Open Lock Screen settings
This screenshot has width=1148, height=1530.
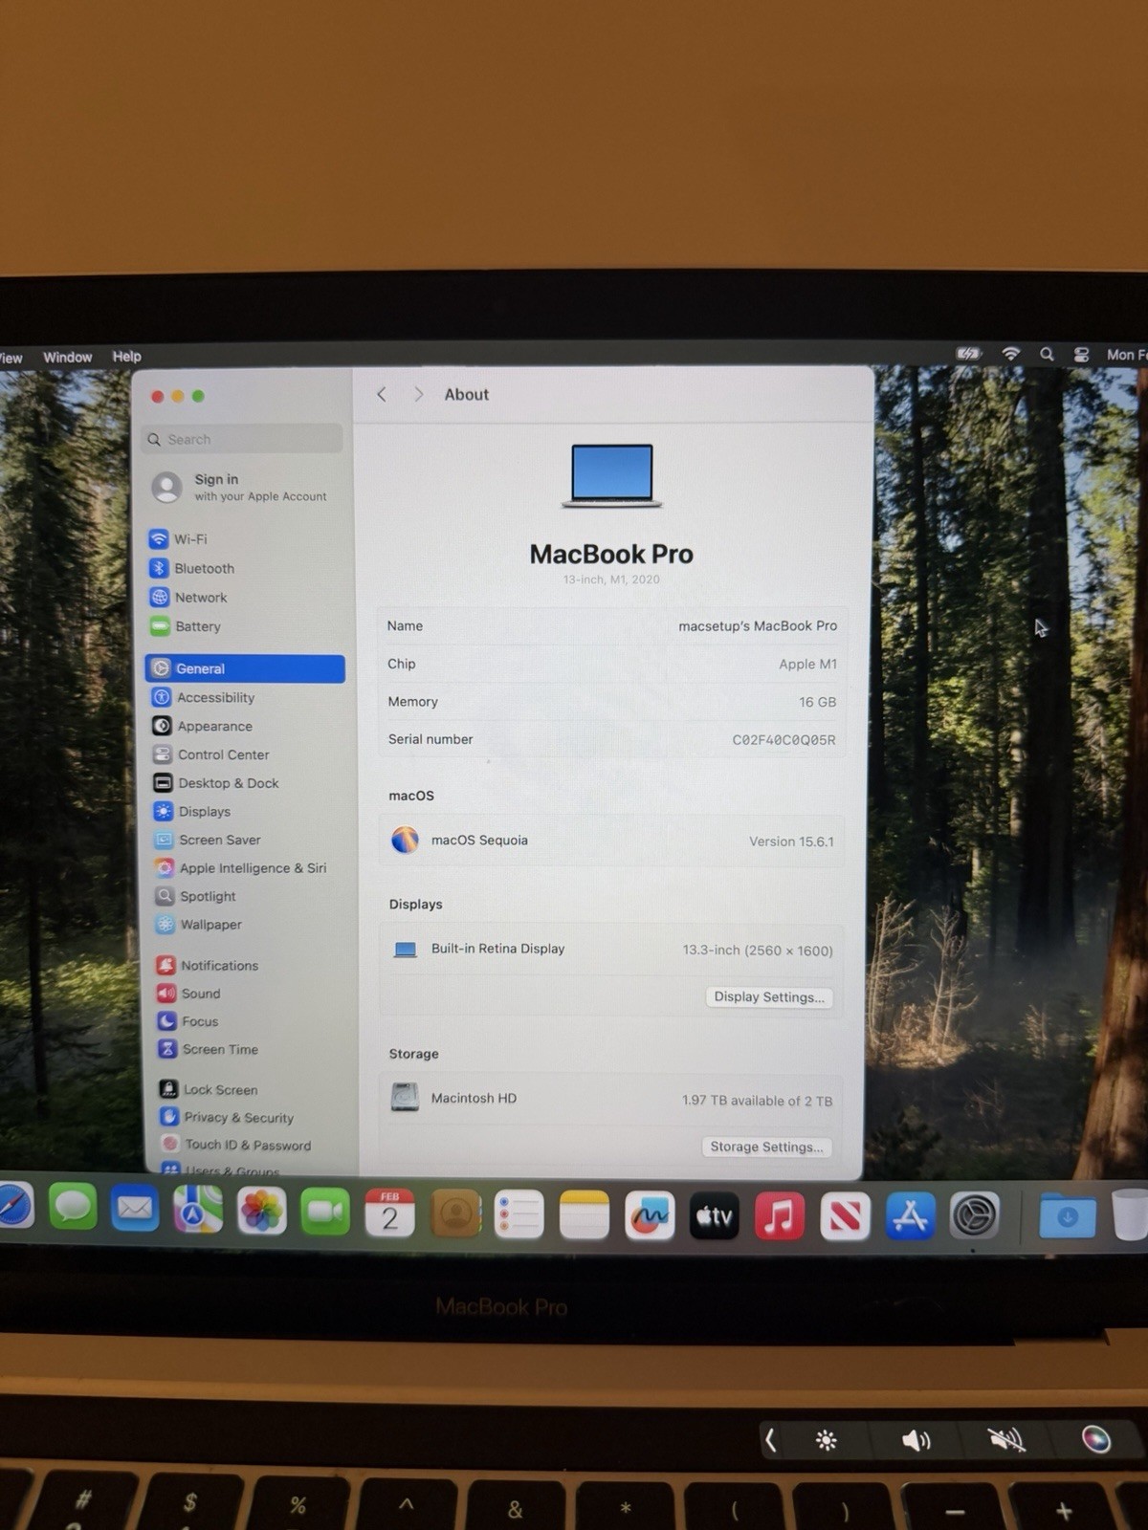click(x=209, y=1089)
